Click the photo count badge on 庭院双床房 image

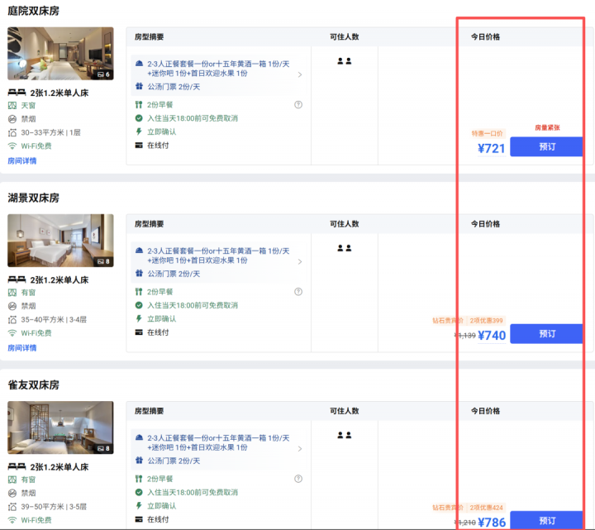click(103, 74)
